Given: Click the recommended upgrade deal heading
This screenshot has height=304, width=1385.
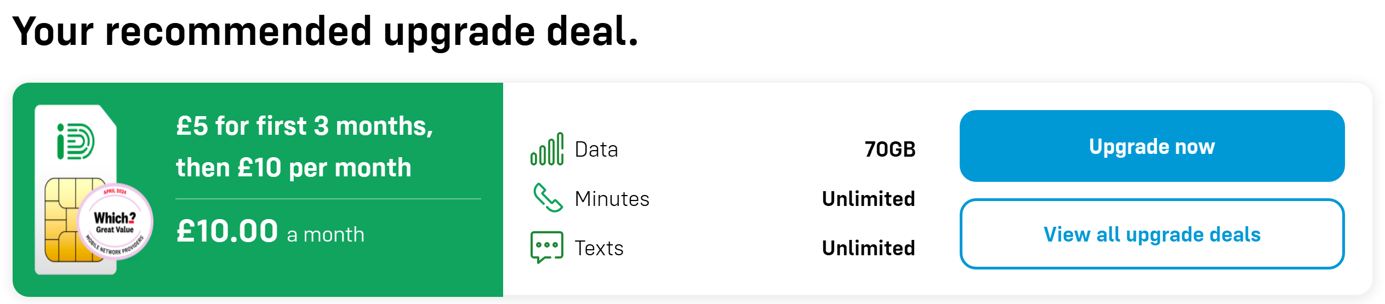Looking at the screenshot, I should coord(326,32).
